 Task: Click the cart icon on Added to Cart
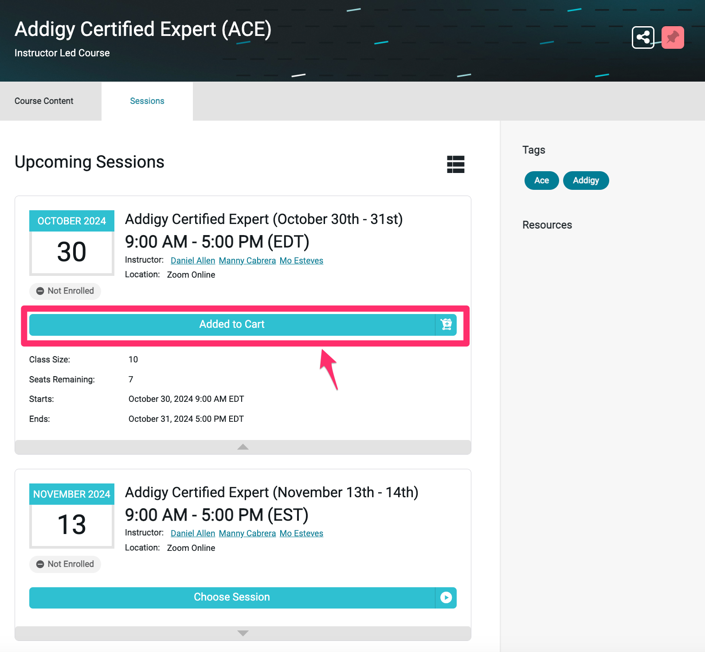pos(446,325)
